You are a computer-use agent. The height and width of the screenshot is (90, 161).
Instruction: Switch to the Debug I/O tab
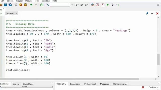61,84
